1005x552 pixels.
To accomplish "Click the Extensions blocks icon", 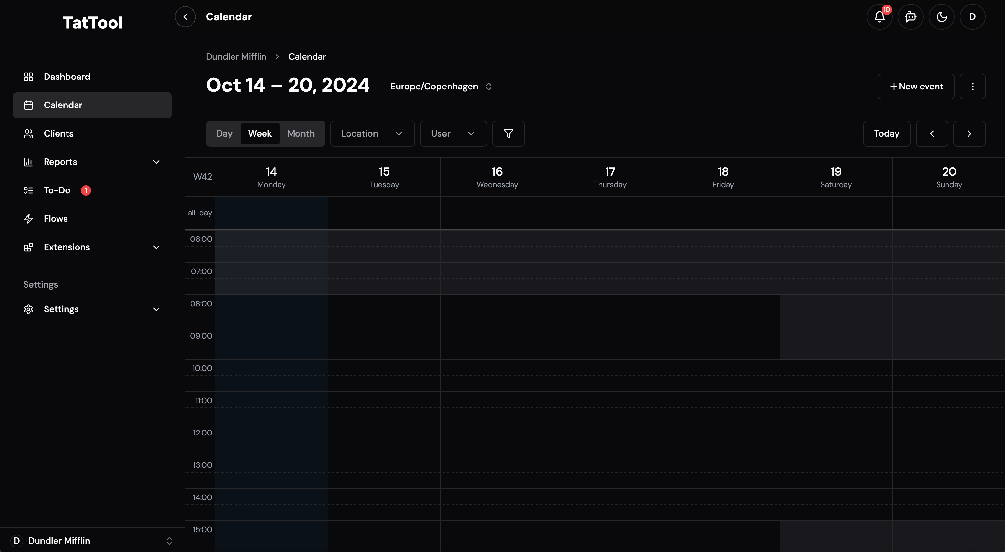I will (x=28, y=247).
